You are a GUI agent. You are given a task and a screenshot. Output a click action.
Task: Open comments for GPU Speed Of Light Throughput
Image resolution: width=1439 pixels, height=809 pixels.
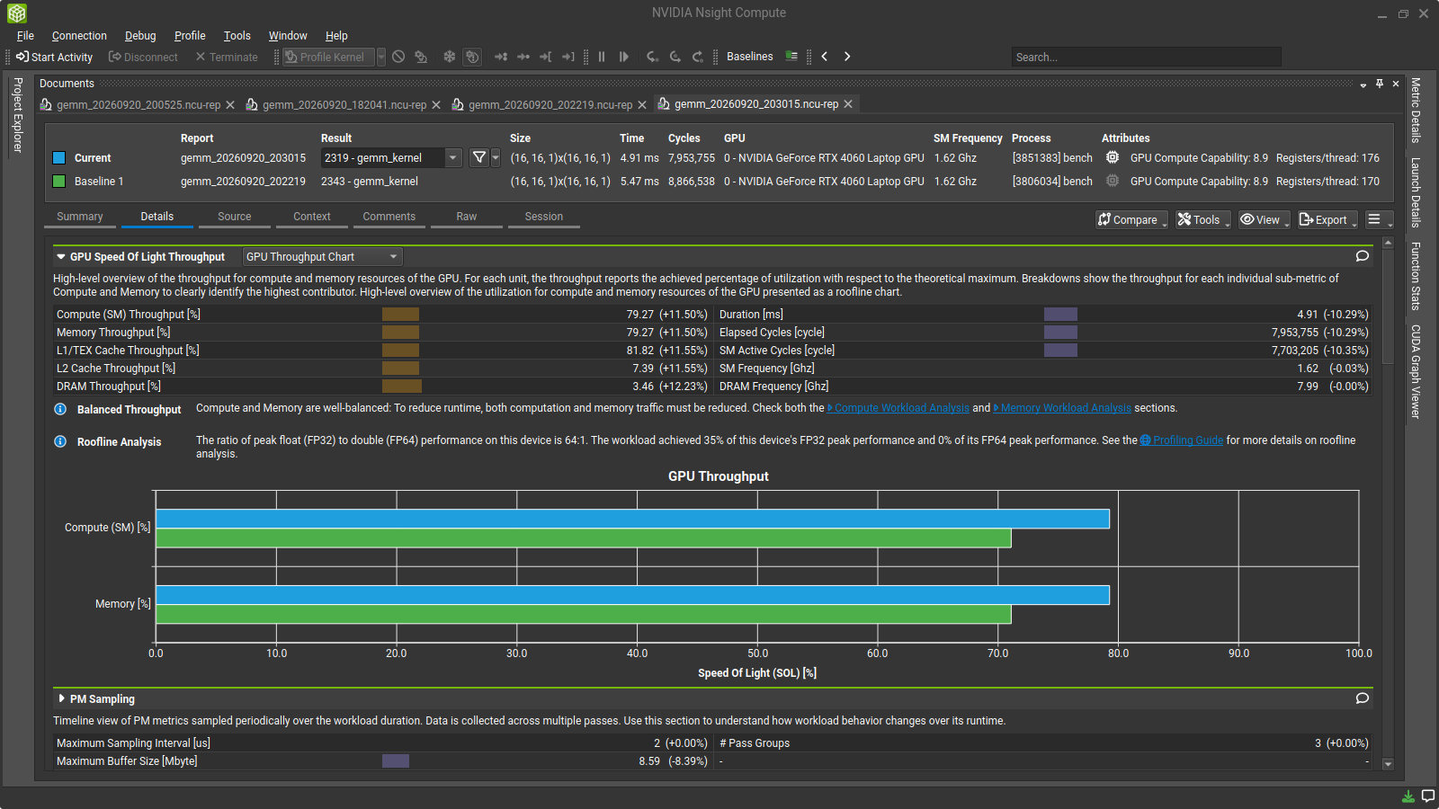tap(1363, 256)
